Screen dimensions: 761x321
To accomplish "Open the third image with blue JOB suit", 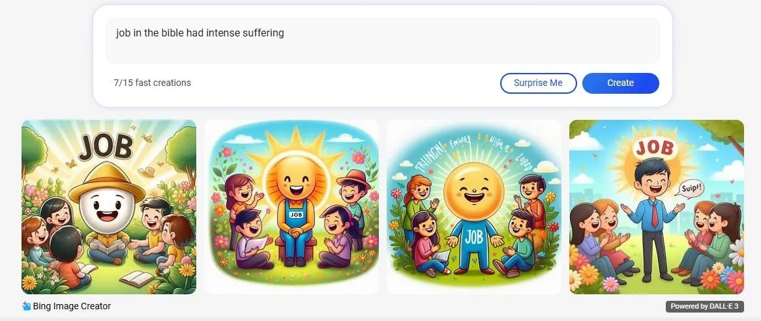I will coord(473,207).
